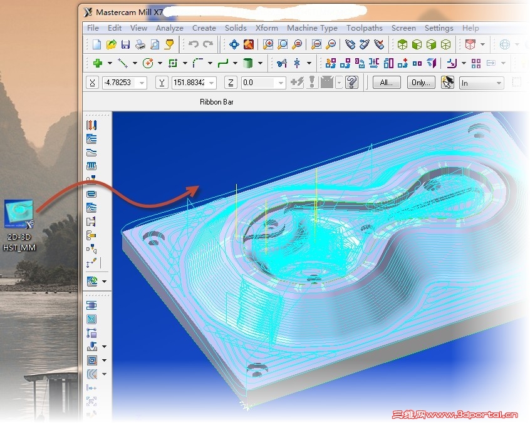Viewport: 530px width, 423px height.
Task: Open the Settings menu
Action: 439,28
